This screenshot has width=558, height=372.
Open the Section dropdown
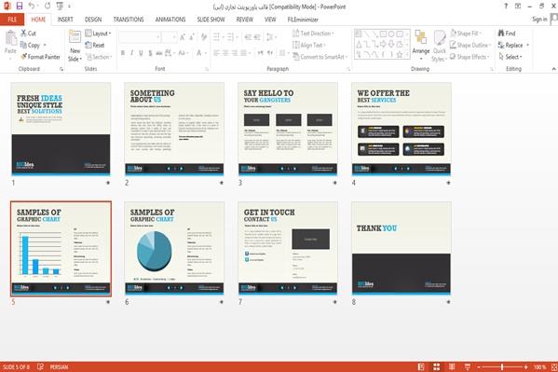pyautogui.click(x=99, y=57)
